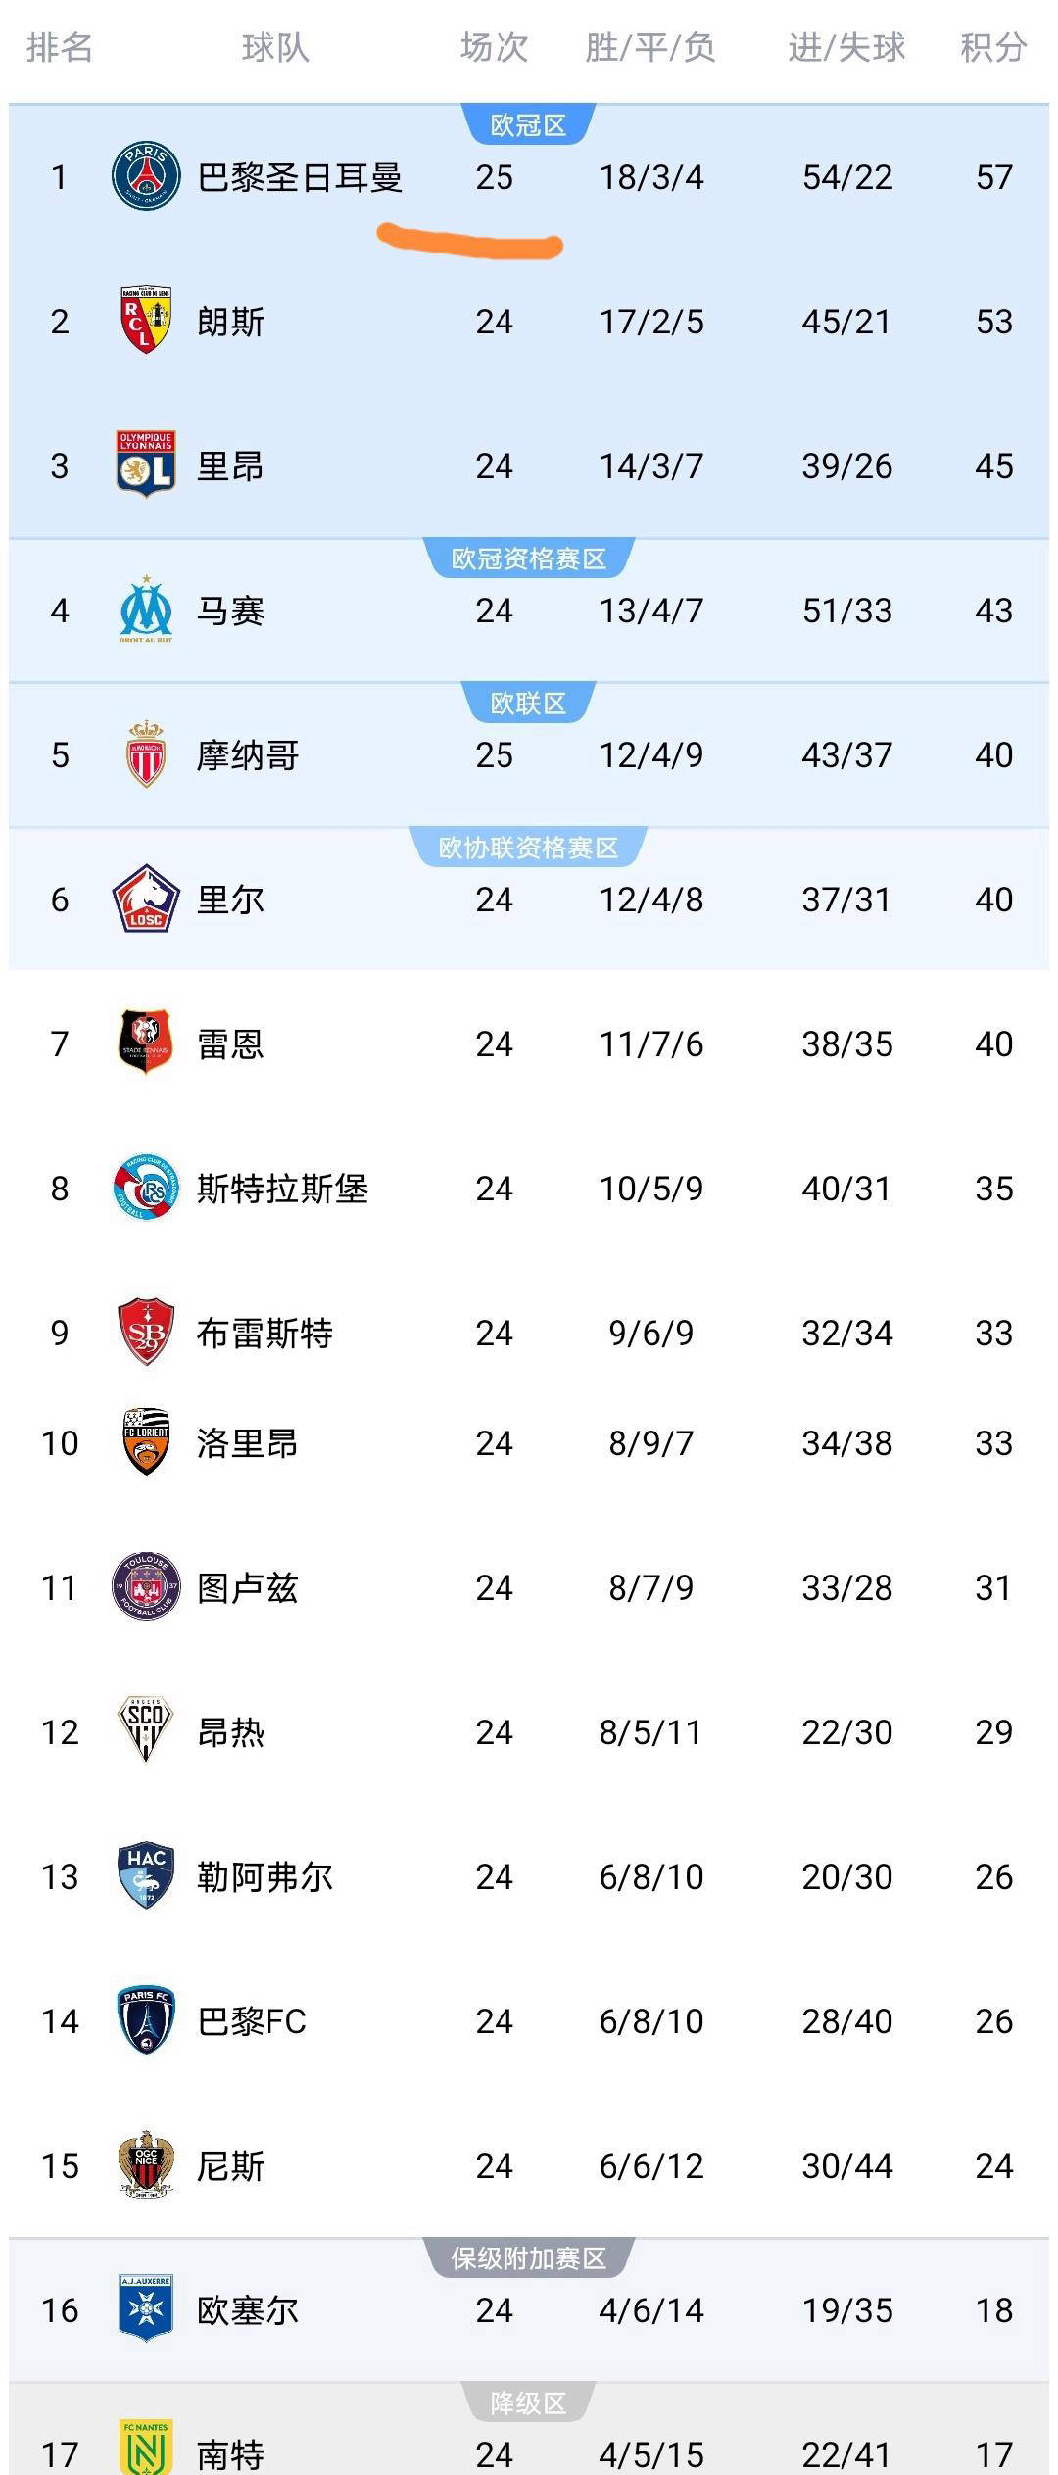Tap the Angers SCO emblem
The image size is (1058, 2475).
(x=146, y=1730)
